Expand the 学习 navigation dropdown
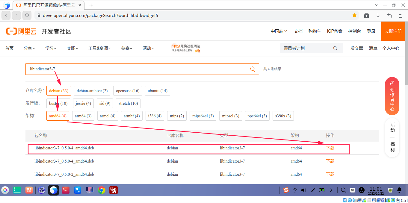 click(50, 48)
